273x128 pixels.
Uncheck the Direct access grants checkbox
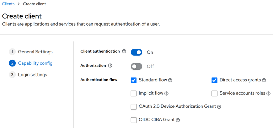click(214, 80)
